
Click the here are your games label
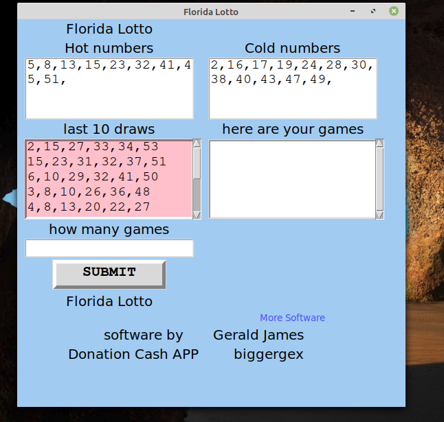point(293,130)
